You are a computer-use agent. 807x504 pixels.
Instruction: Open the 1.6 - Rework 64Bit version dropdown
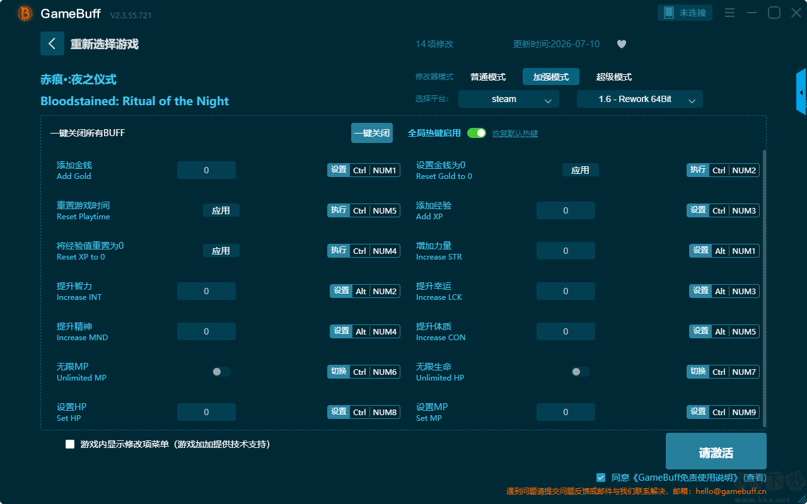(x=640, y=99)
